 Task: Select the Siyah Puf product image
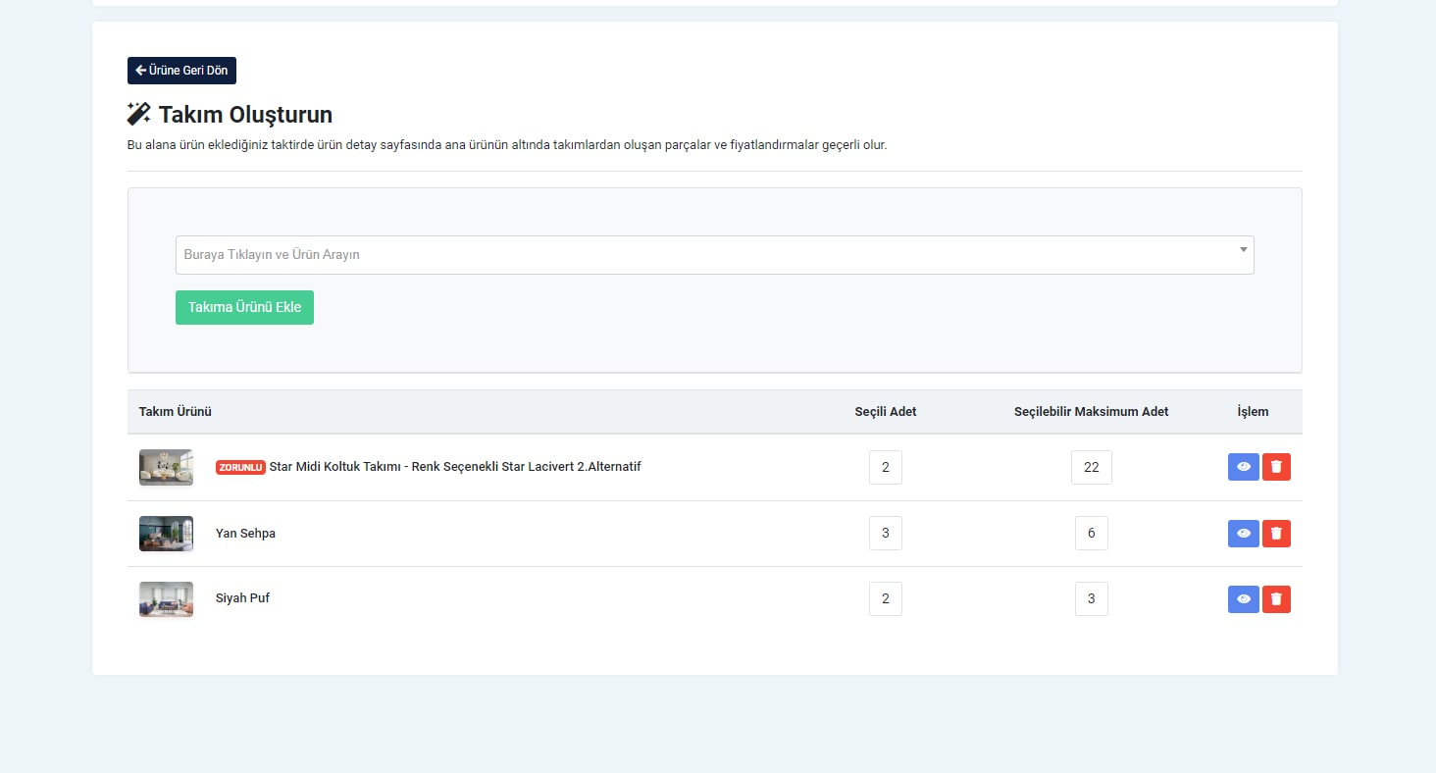166,598
